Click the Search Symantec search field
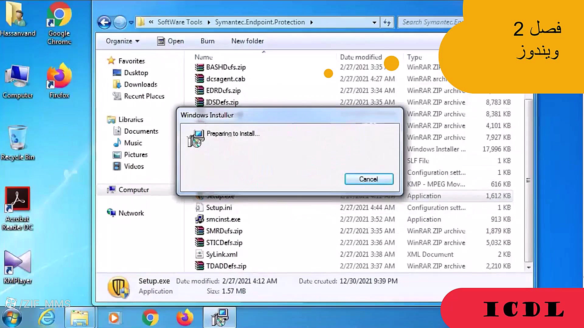The width and height of the screenshot is (584, 328). [431, 22]
